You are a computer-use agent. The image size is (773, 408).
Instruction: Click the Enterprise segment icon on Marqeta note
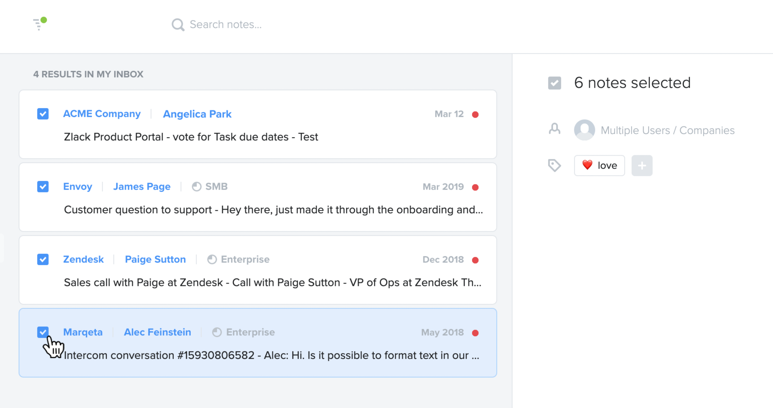click(x=217, y=332)
